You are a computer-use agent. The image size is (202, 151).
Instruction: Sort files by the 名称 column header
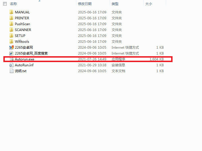[x=13, y=4]
